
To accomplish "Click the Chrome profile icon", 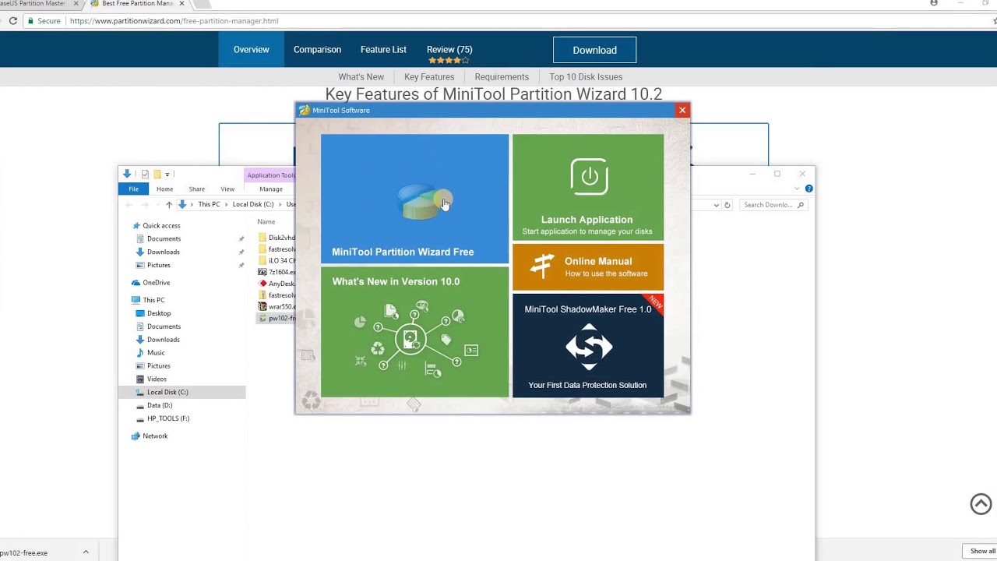I will point(933,3).
